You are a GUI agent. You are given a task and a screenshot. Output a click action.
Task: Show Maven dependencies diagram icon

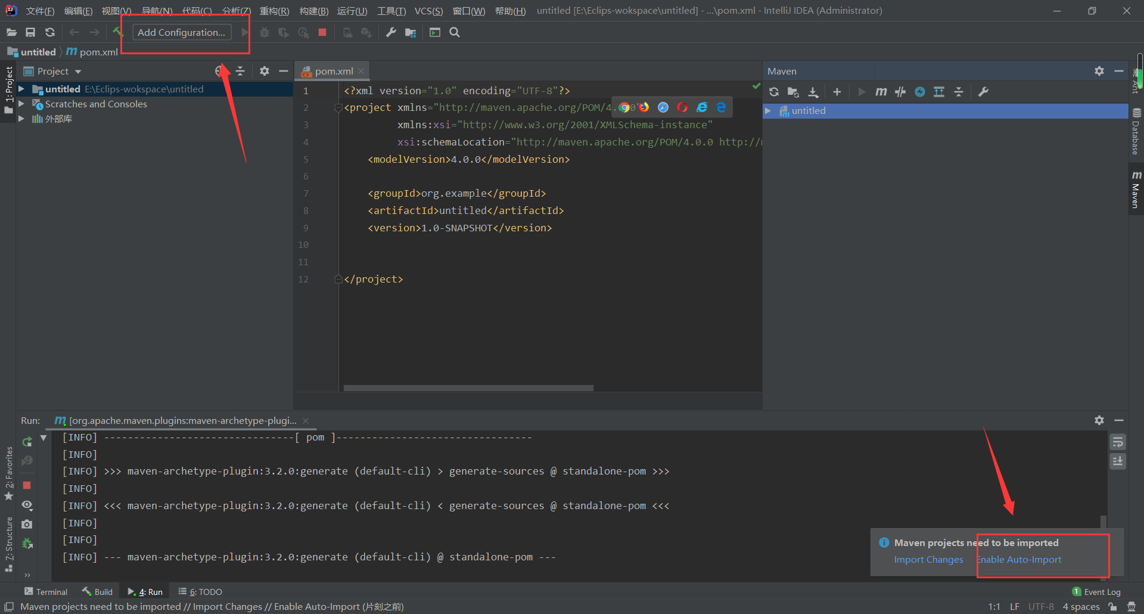(x=939, y=92)
